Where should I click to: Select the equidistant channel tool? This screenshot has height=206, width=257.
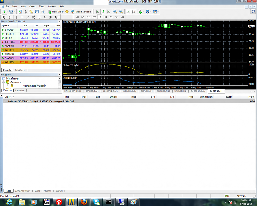click(33, 17)
